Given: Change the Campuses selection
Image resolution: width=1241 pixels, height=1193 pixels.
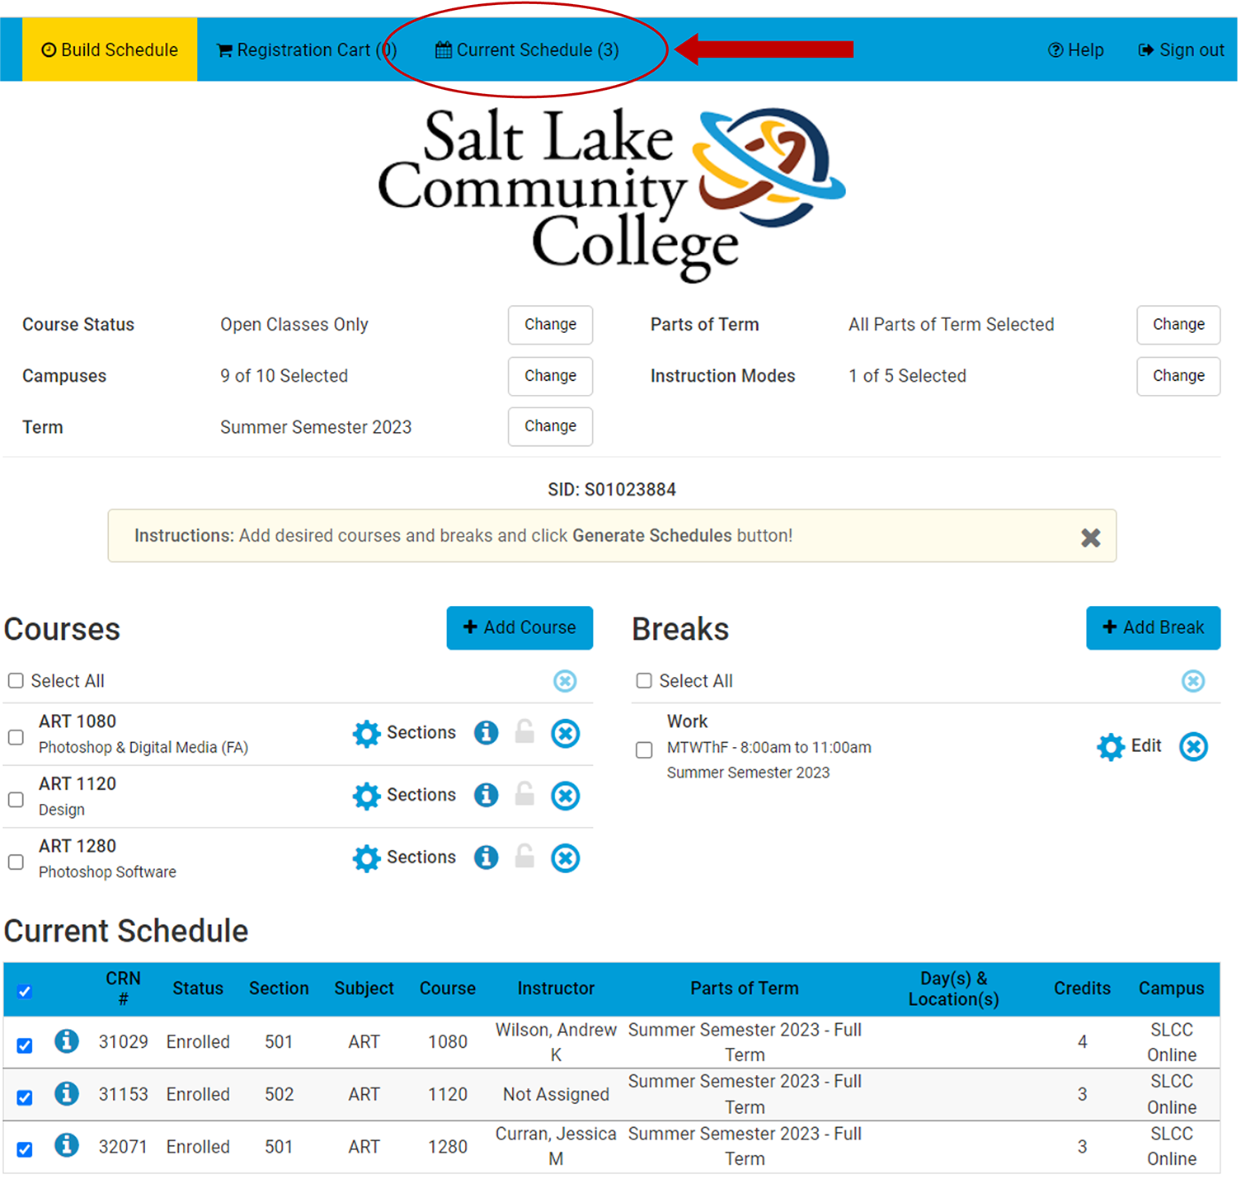Looking at the screenshot, I should (550, 377).
